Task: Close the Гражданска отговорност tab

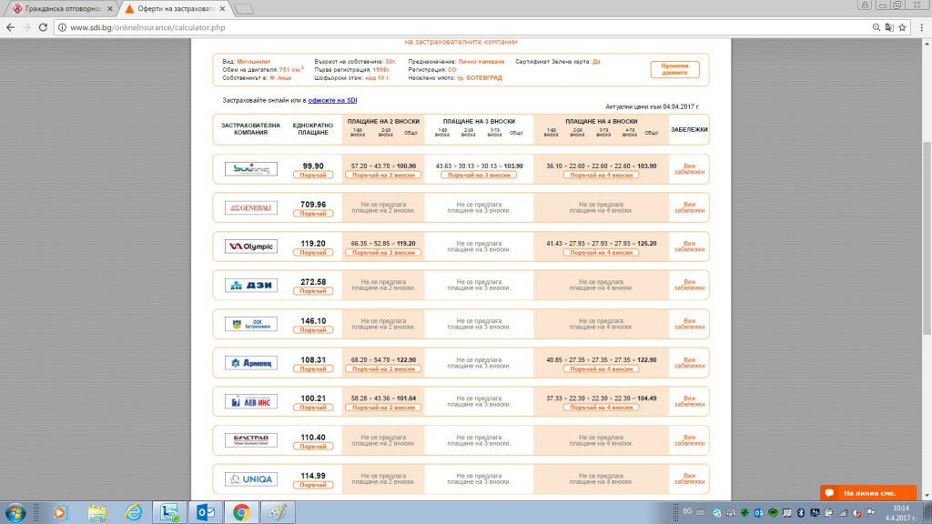Action: pyautogui.click(x=110, y=9)
